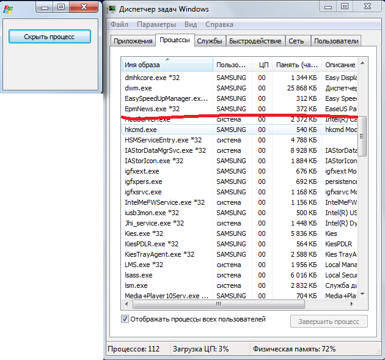
Task: Sort by "Память" column header
Action: (297, 65)
